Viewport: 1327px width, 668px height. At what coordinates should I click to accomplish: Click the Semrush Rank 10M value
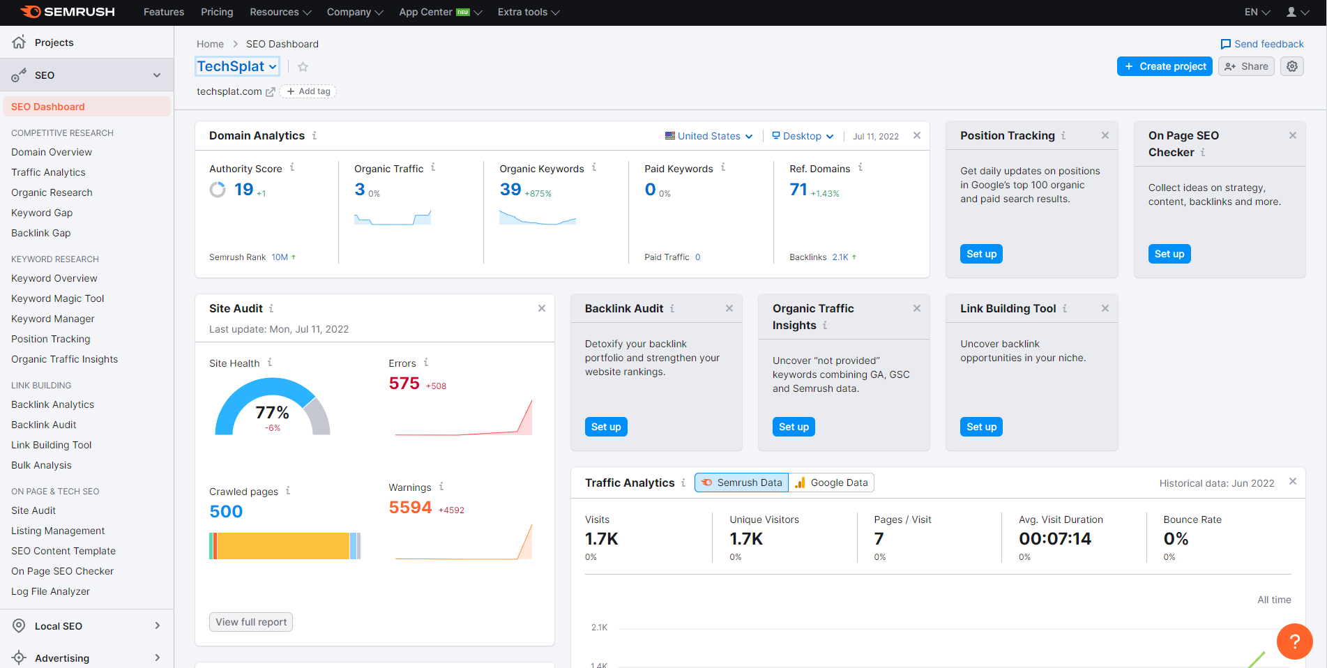pos(280,257)
